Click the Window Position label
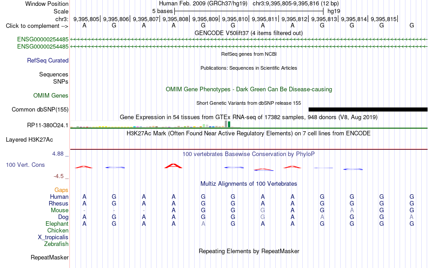The image size is (428, 268). [x=47, y=4]
